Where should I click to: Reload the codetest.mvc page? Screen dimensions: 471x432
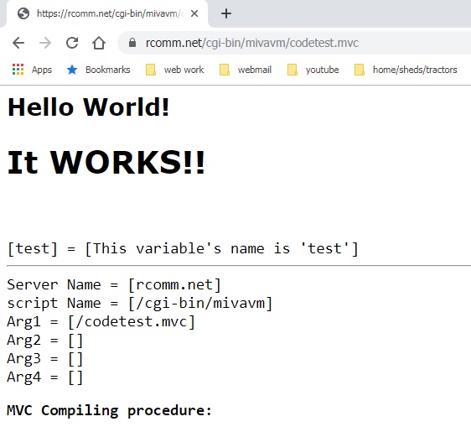(x=72, y=43)
